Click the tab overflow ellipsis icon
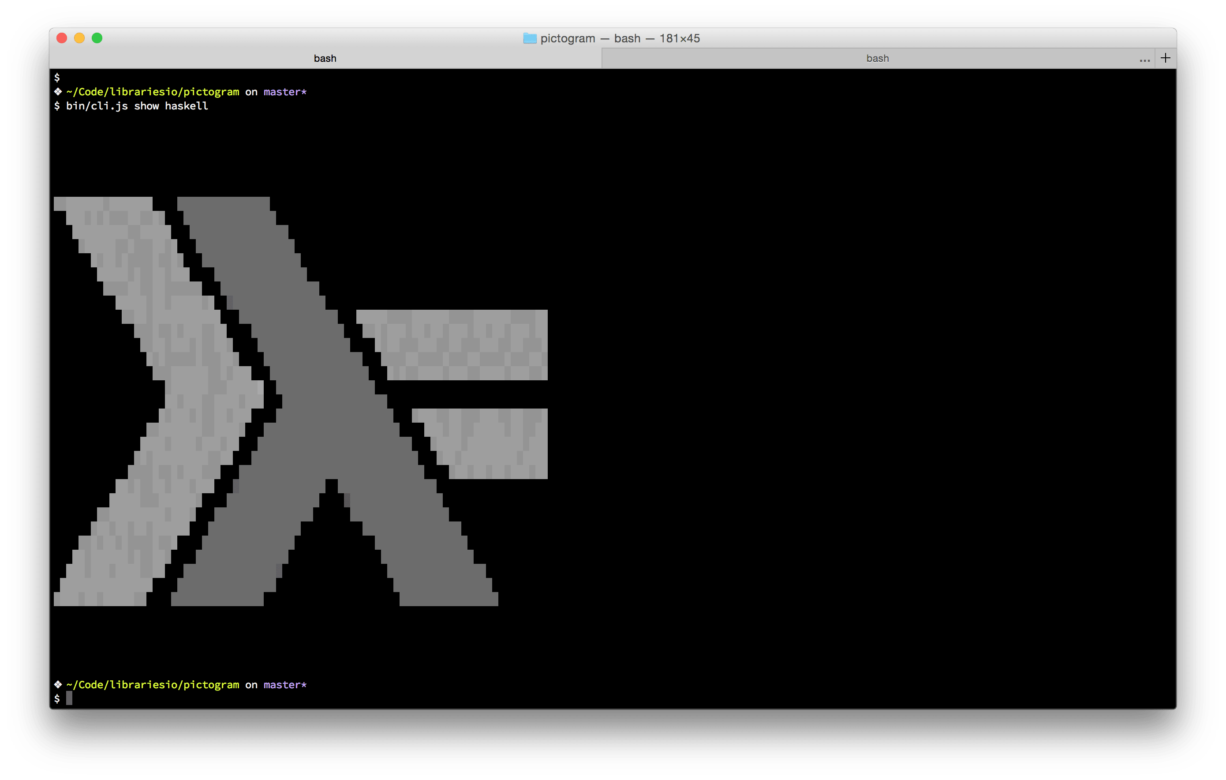This screenshot has height=780, width=1226. pos(1144,60)
